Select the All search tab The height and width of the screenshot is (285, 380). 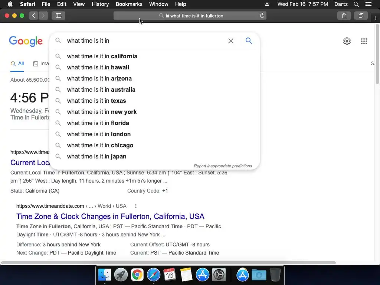click(17, 64)
